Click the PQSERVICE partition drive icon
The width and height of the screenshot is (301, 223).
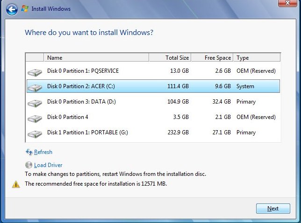pyautogui.click(x=34, y=72)
